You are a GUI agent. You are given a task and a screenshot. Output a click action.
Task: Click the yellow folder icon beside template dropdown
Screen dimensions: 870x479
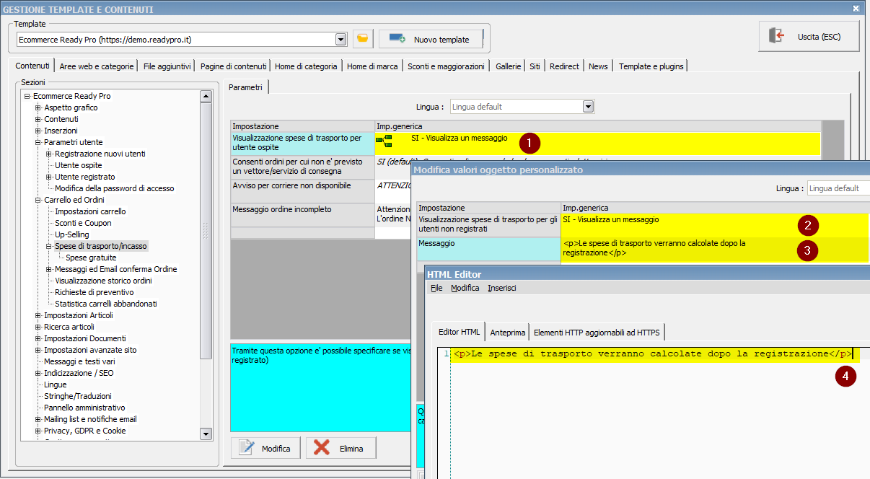click(363, 39)
